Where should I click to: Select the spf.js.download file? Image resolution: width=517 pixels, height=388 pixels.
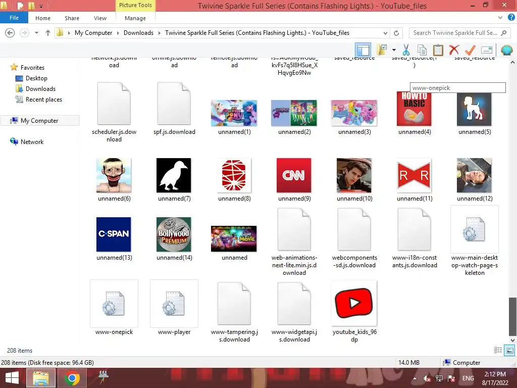click(174, 104)
